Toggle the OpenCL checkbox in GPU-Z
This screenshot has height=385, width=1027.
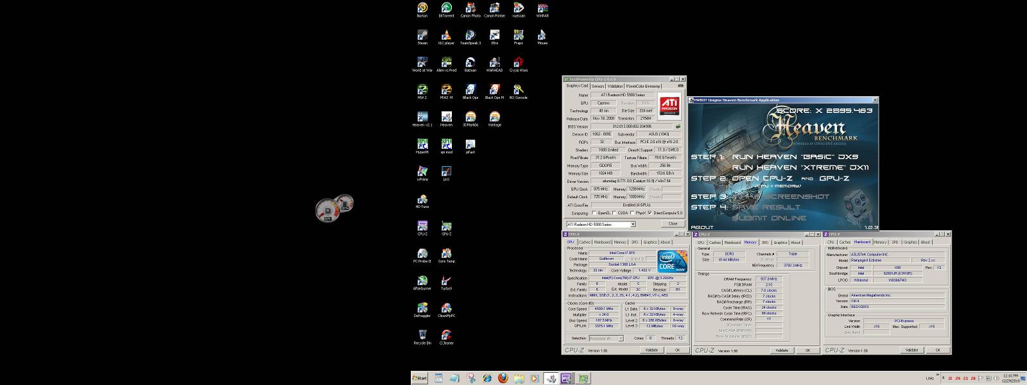[594, 213]
